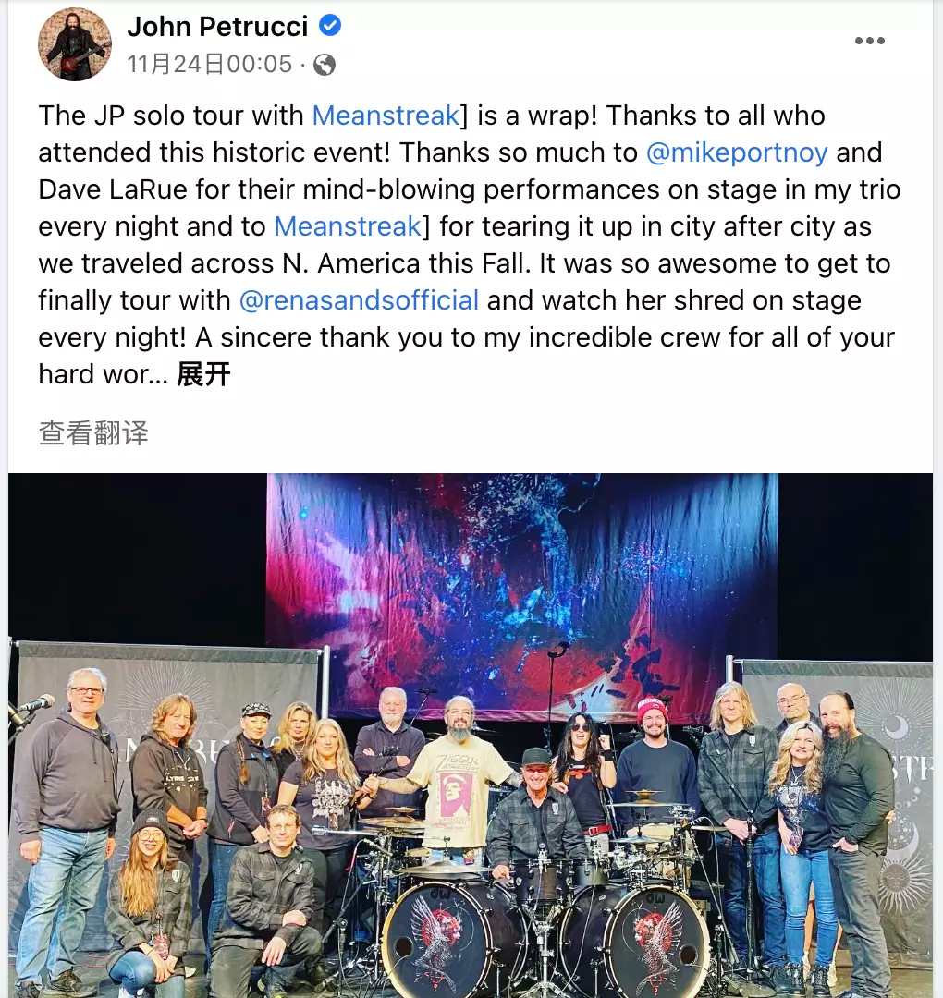The width and height of the screenshot is (943, 998).
Task: Open the first Meanstreak link
Action: tap(386, 116)
